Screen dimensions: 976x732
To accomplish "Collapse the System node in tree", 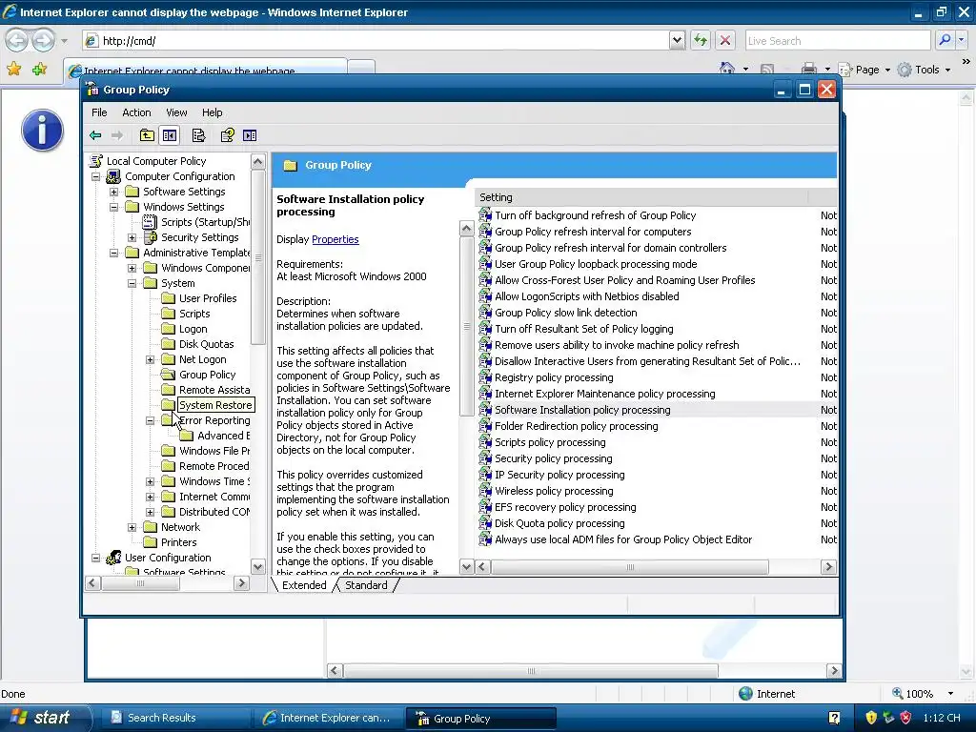I will [132, 283].
